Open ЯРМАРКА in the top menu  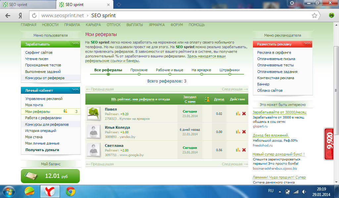tap(157, 25)
